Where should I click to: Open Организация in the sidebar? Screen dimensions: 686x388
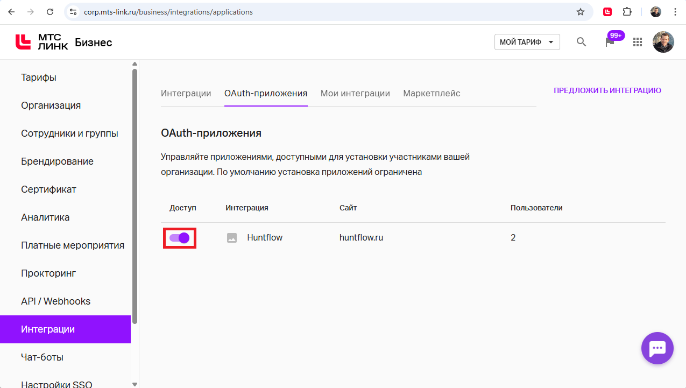click(65, 105)
